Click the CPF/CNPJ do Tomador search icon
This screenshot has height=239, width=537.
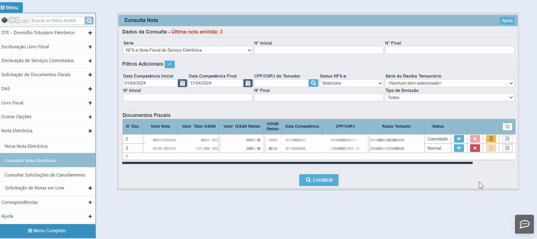pos(313,83)
